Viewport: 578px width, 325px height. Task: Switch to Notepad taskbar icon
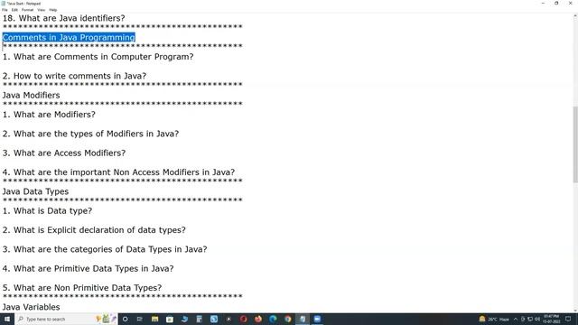(303, 319)
